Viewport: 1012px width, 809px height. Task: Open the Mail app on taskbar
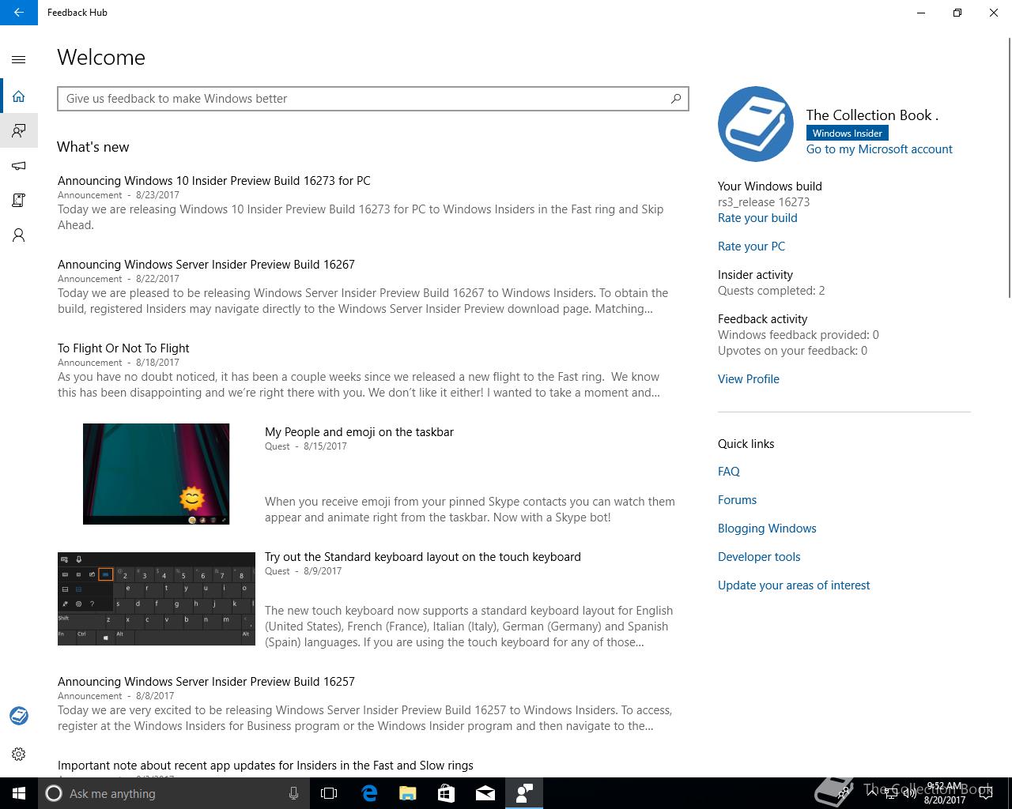(485, 793)
